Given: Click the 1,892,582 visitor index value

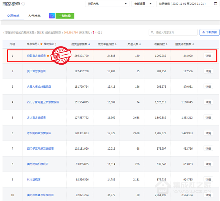Looking at the screenshot, I should (160, 118).
